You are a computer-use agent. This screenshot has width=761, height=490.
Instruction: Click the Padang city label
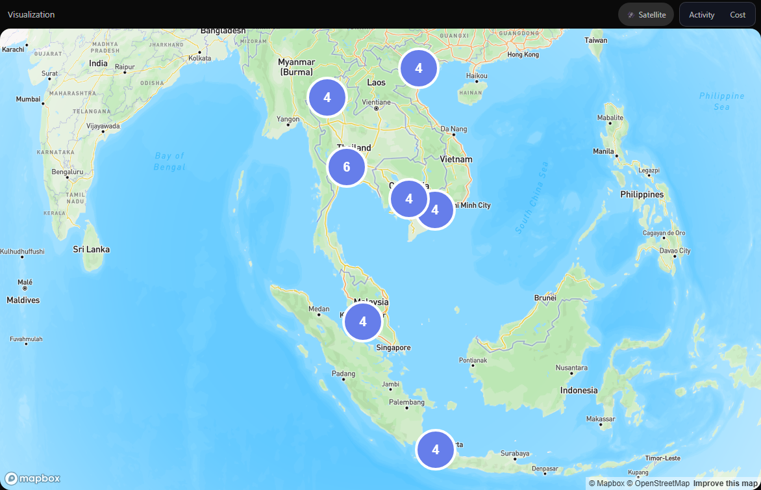pos(343,374)
